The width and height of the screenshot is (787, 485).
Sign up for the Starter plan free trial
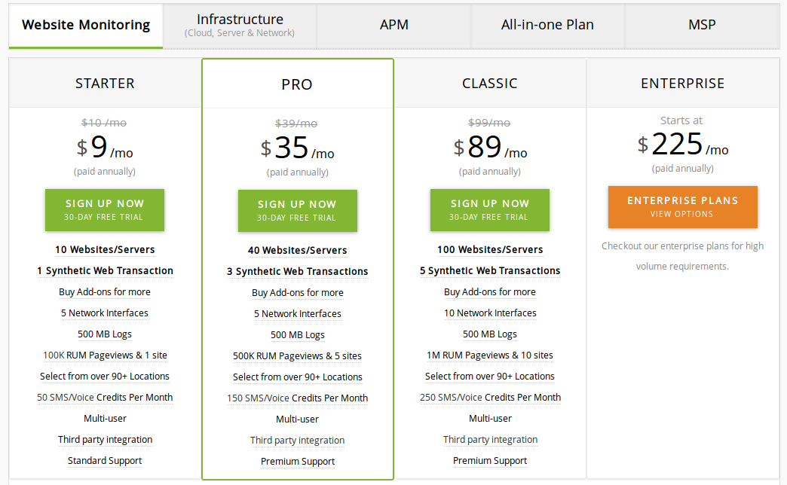coord(104,210)
